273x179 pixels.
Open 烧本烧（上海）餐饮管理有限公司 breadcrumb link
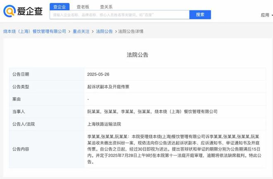(x=35, y=31)
